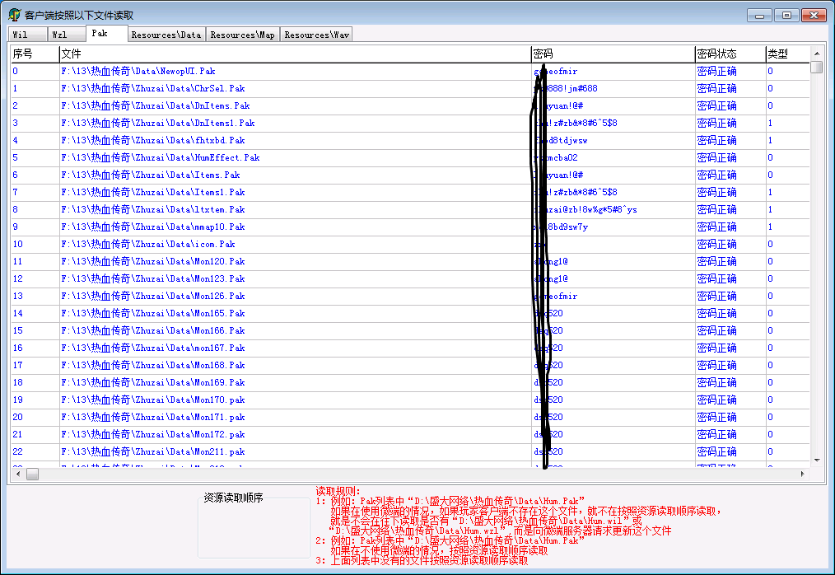Maximize the window
This screenshot has height=575, width=835.
tap(786, 15)
